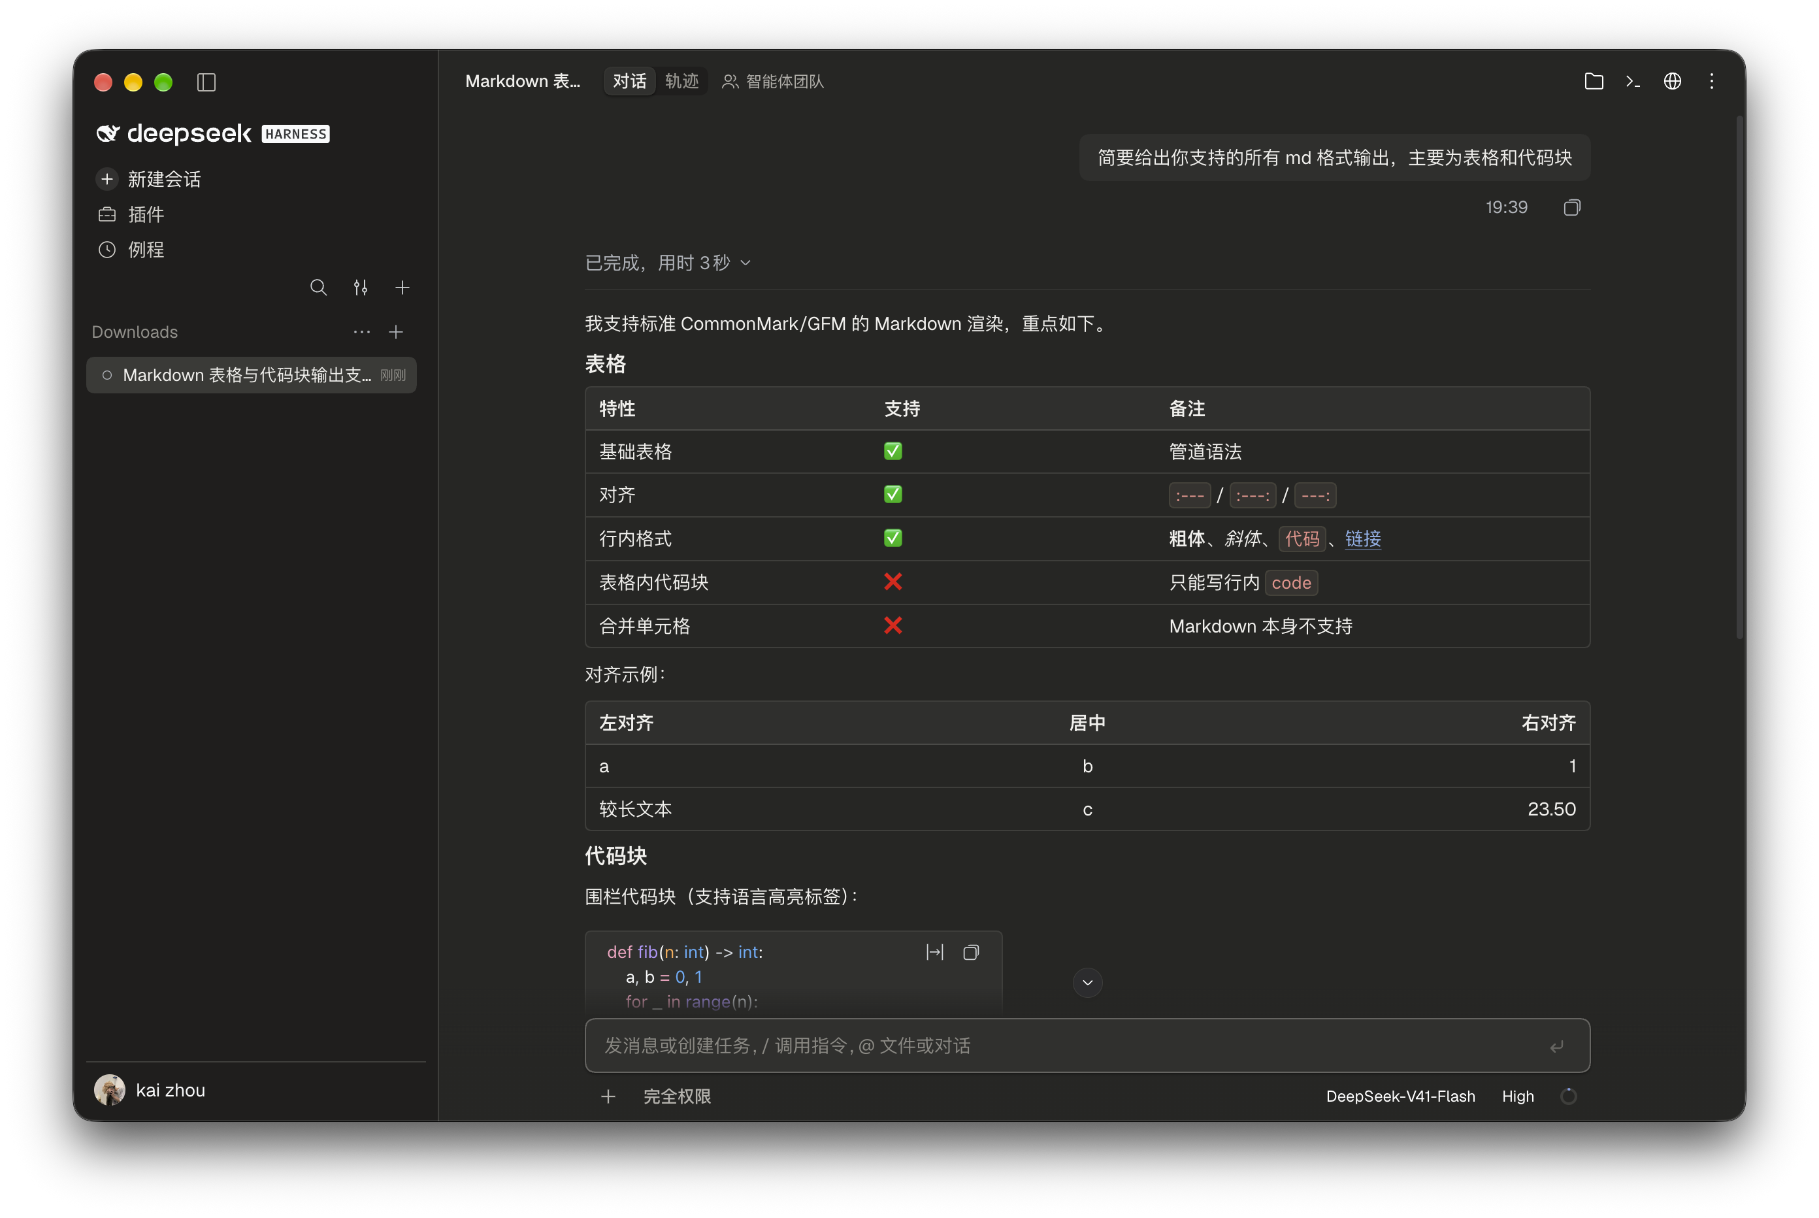Change the High reasoning effort
1819x1218 pixels.
[1518, 1096]
